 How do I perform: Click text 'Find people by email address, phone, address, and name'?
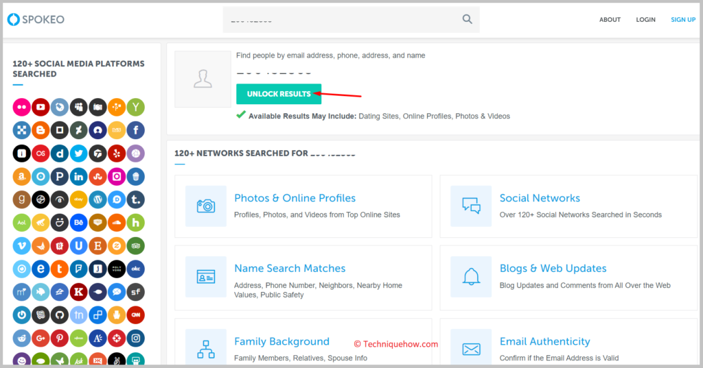pyautogui.click(x=330, y=56)
